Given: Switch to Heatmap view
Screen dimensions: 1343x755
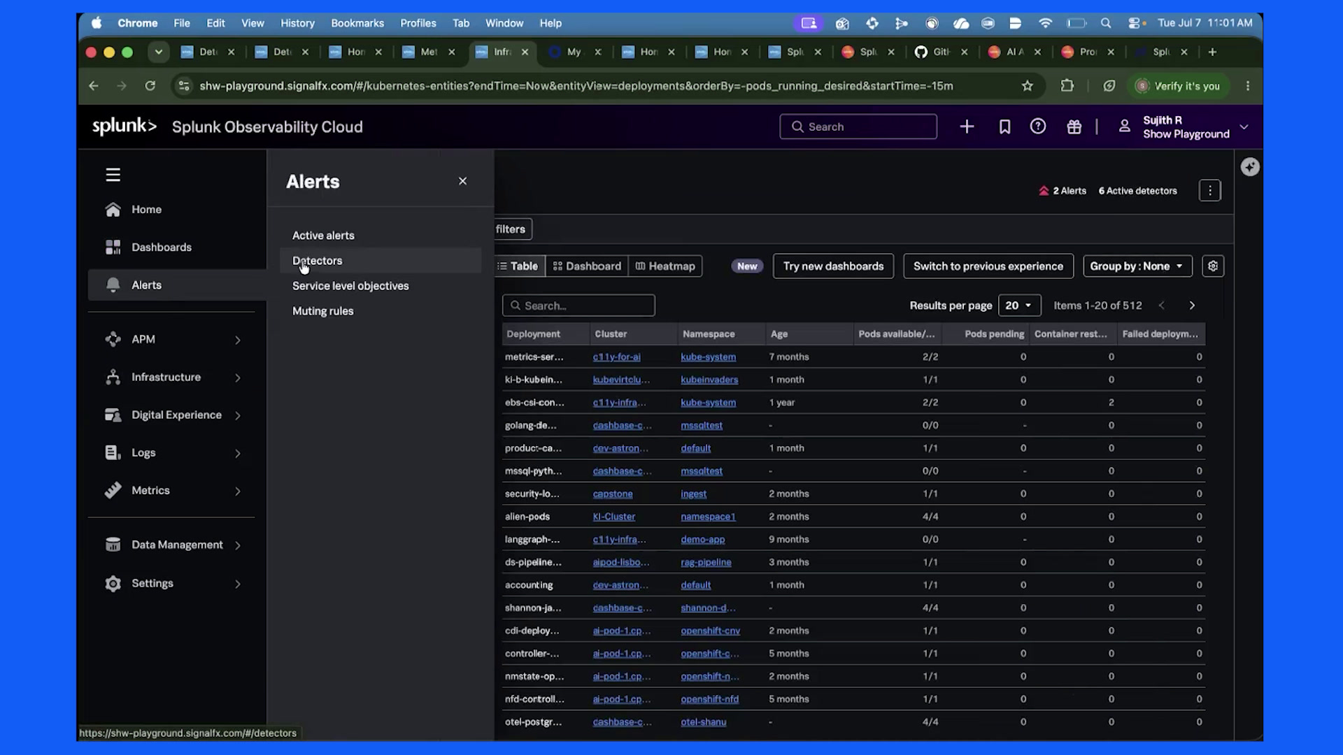Looking at the screenshot, I should [665, 266].
